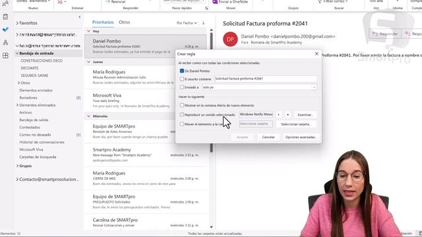
Task: Open the SEGUROS SAIME folder
Action: click(x=34, y=76)
